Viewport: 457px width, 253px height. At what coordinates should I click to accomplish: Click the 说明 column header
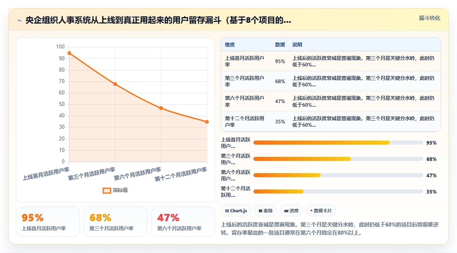(x=297, y=44)
